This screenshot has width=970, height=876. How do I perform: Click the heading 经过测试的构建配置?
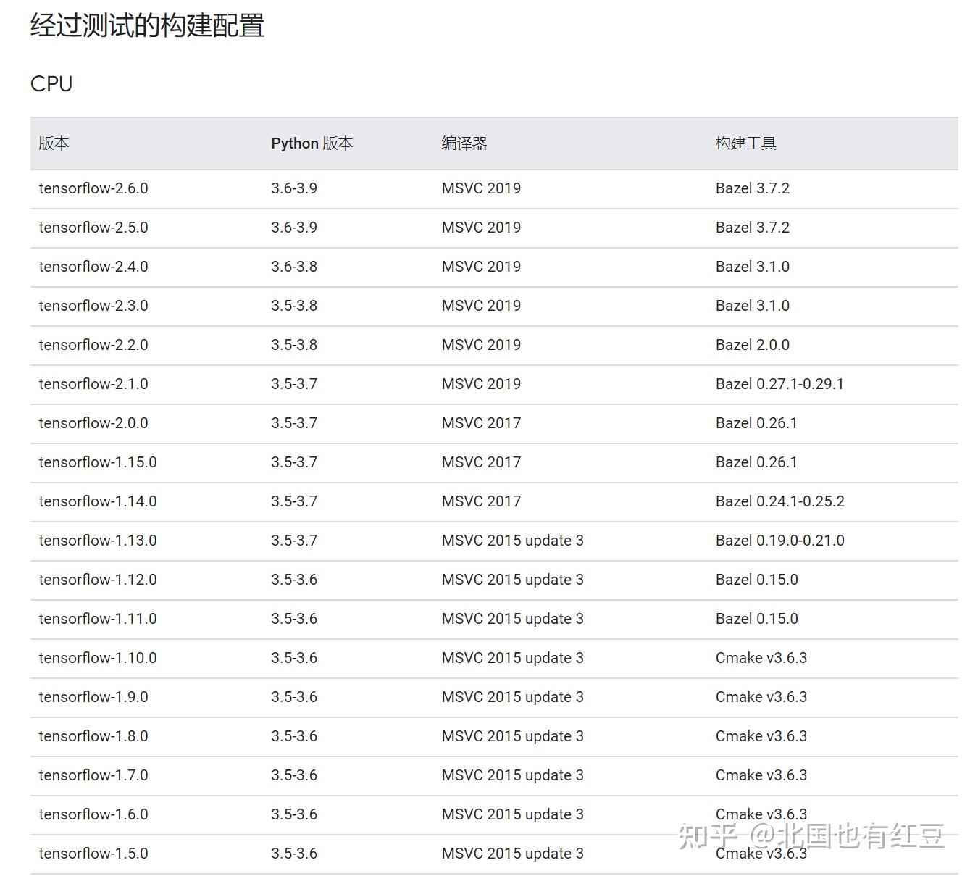[x=145, y=25]
